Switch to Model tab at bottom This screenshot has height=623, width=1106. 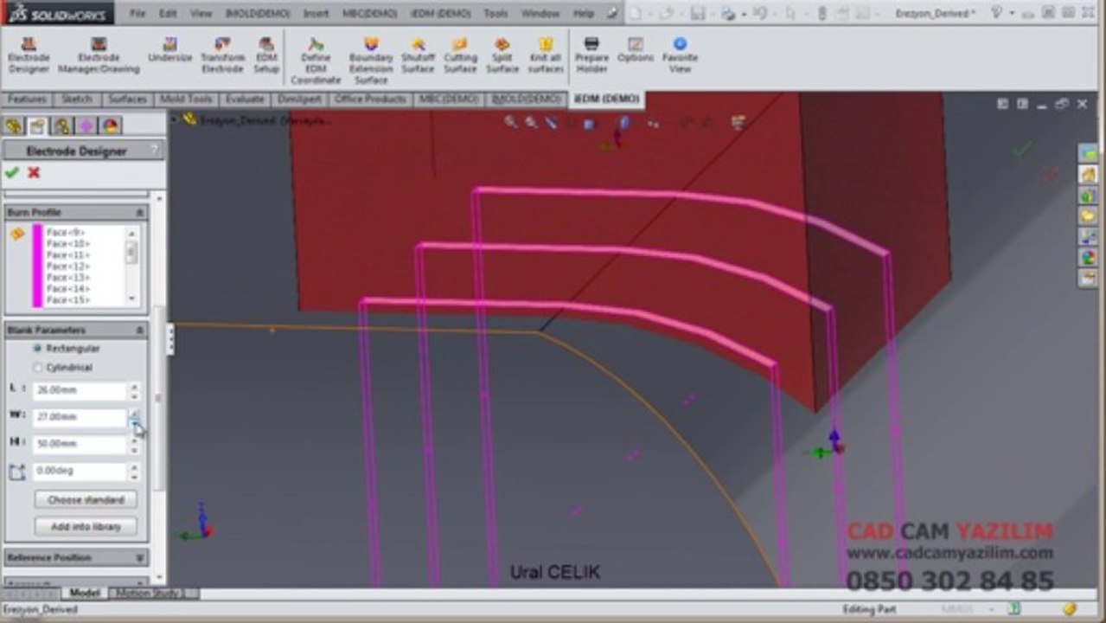click(85, 593)
